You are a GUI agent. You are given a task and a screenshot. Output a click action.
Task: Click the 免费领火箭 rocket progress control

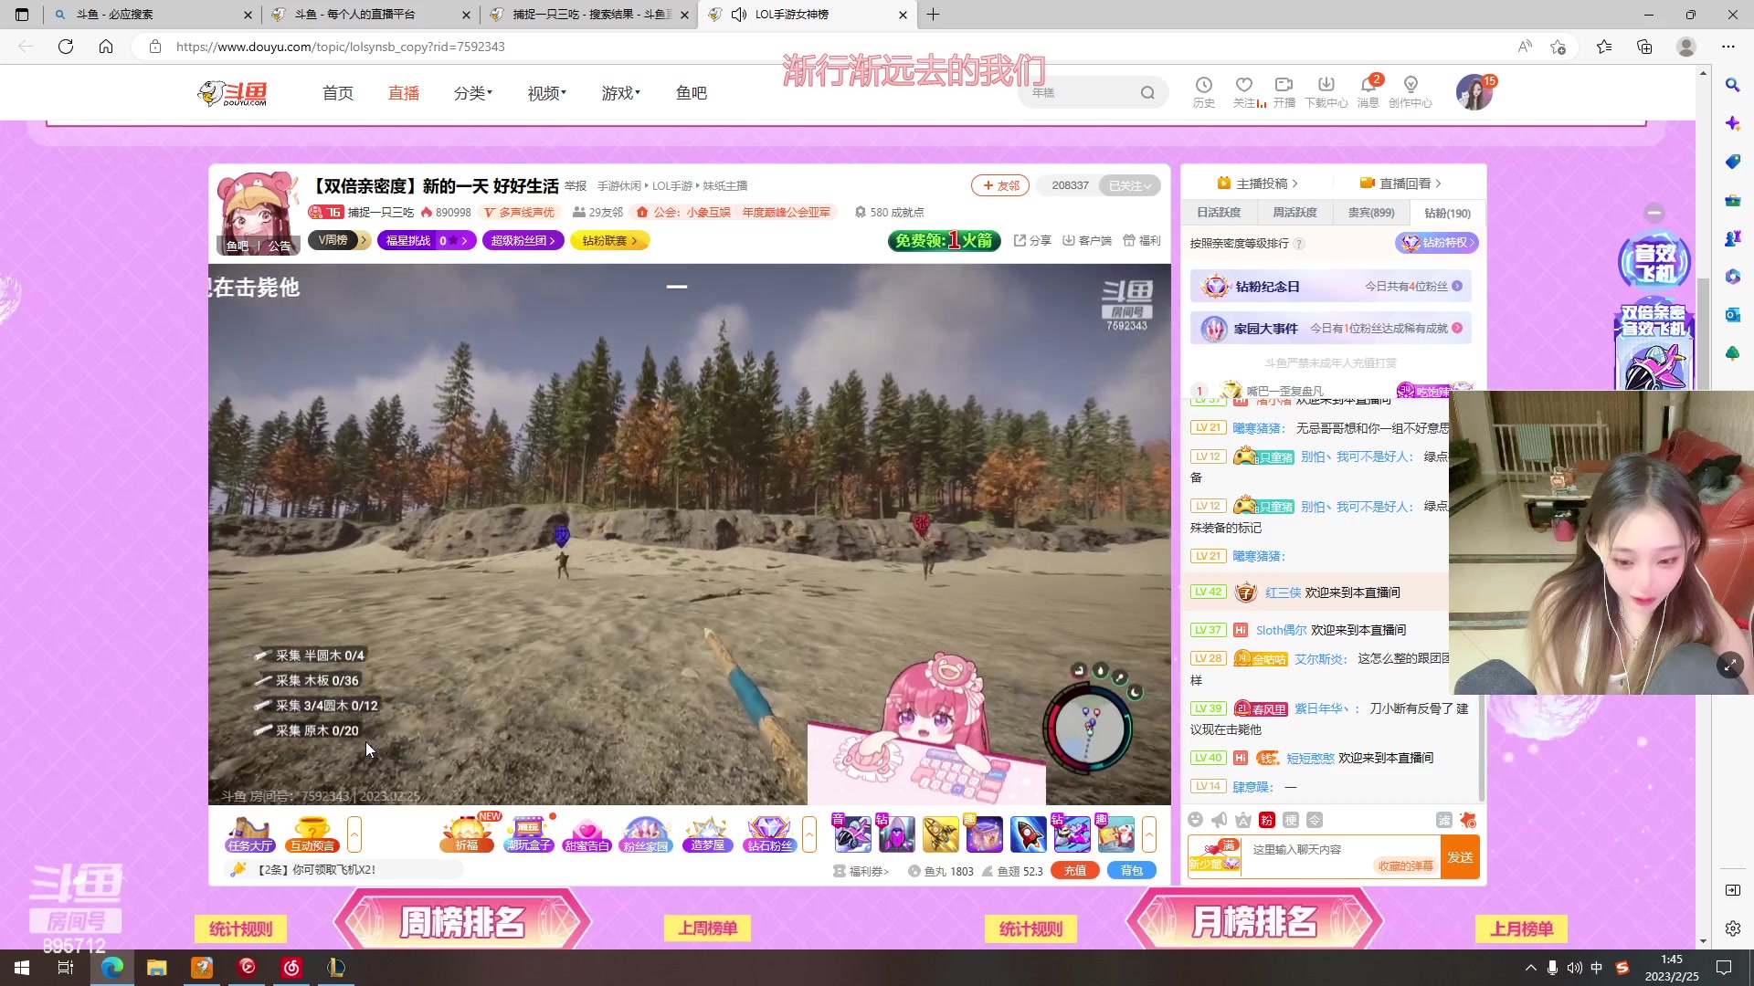[x=944, y=241]
